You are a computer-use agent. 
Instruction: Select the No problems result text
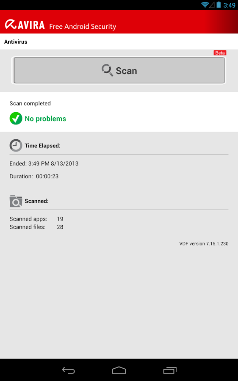coord(45,119)
